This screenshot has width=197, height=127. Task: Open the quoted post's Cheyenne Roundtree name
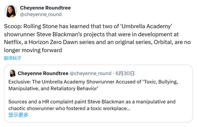tap(43, 73)
